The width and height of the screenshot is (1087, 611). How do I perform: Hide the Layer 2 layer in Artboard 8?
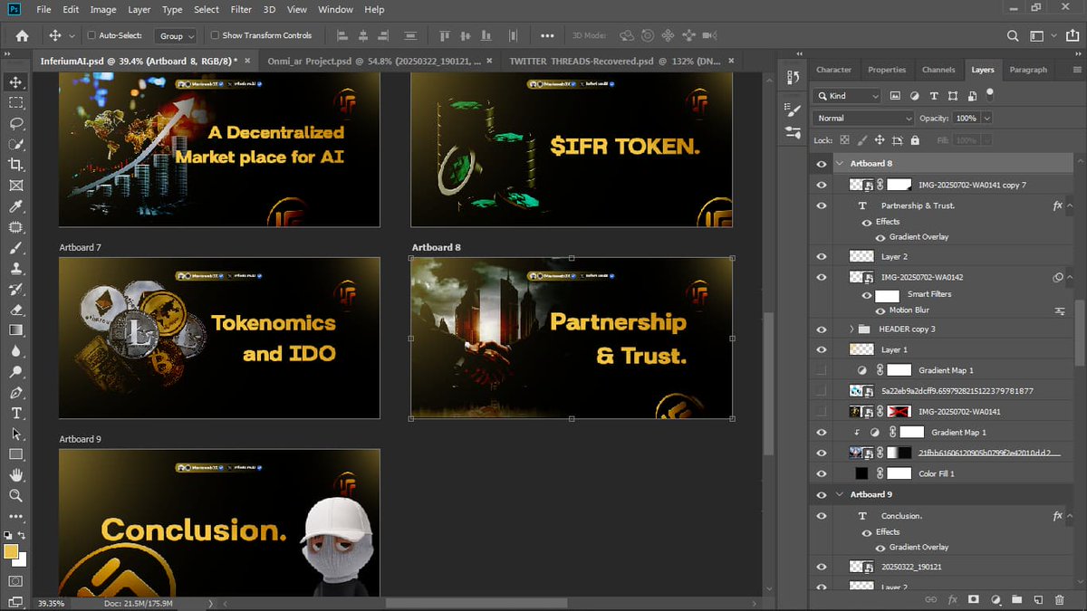(822, 256)
